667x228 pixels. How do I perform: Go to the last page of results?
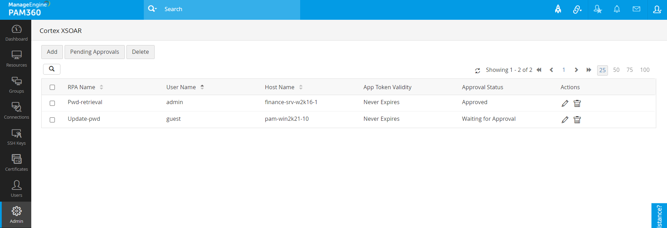click(x=589, y=70)
